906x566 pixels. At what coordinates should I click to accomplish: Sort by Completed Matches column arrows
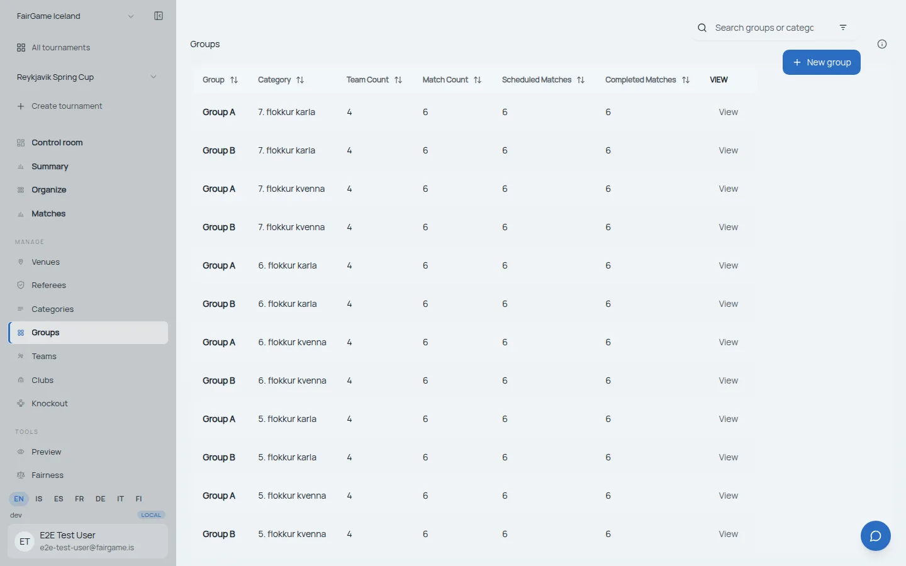pos(686,80)
